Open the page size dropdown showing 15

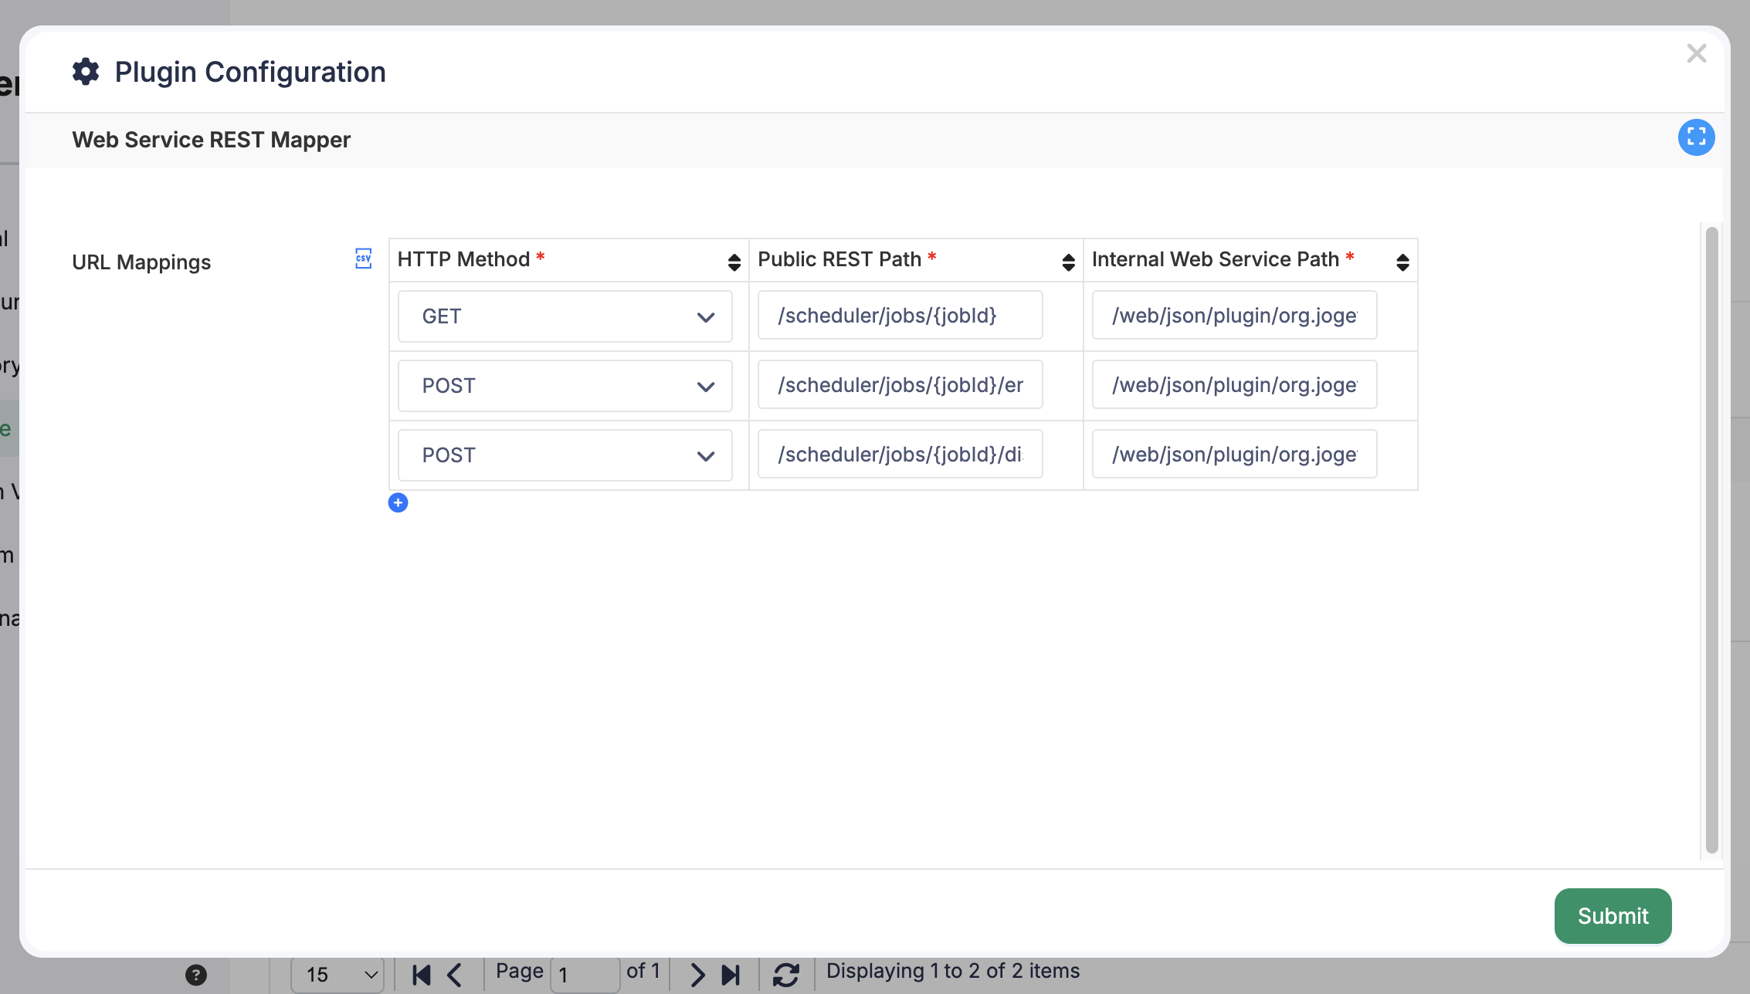337,975
